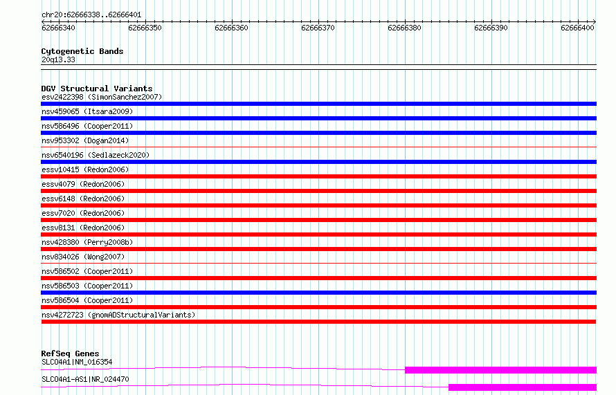Open nsv6540196 (Sedlazeck2020) variant label
Viewport: 616px width, 395px height.
coord(96,155)
